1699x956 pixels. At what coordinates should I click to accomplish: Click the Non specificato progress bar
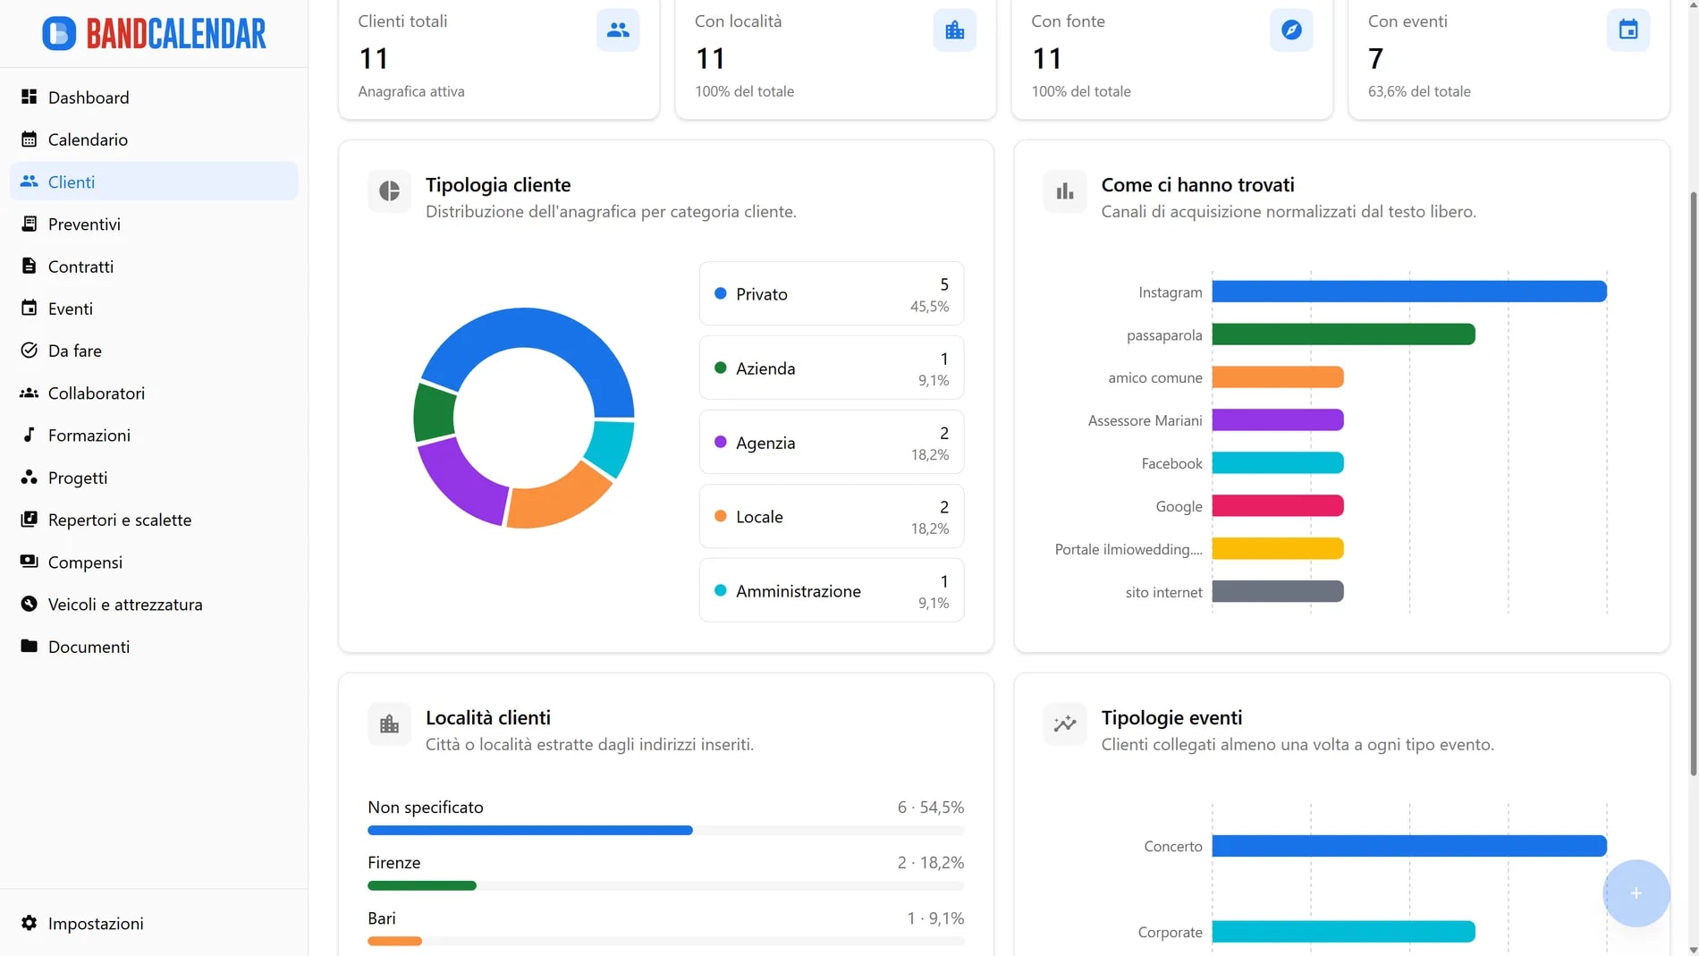click(x=665, y=830)
